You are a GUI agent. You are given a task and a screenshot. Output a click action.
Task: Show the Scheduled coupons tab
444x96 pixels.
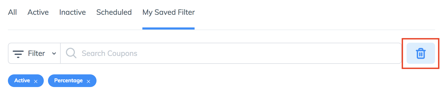pos(114,12)
